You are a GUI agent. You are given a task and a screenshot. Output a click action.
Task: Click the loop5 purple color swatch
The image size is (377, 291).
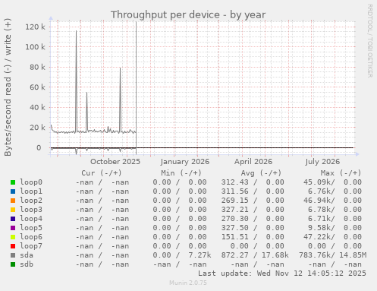point(13,228)
